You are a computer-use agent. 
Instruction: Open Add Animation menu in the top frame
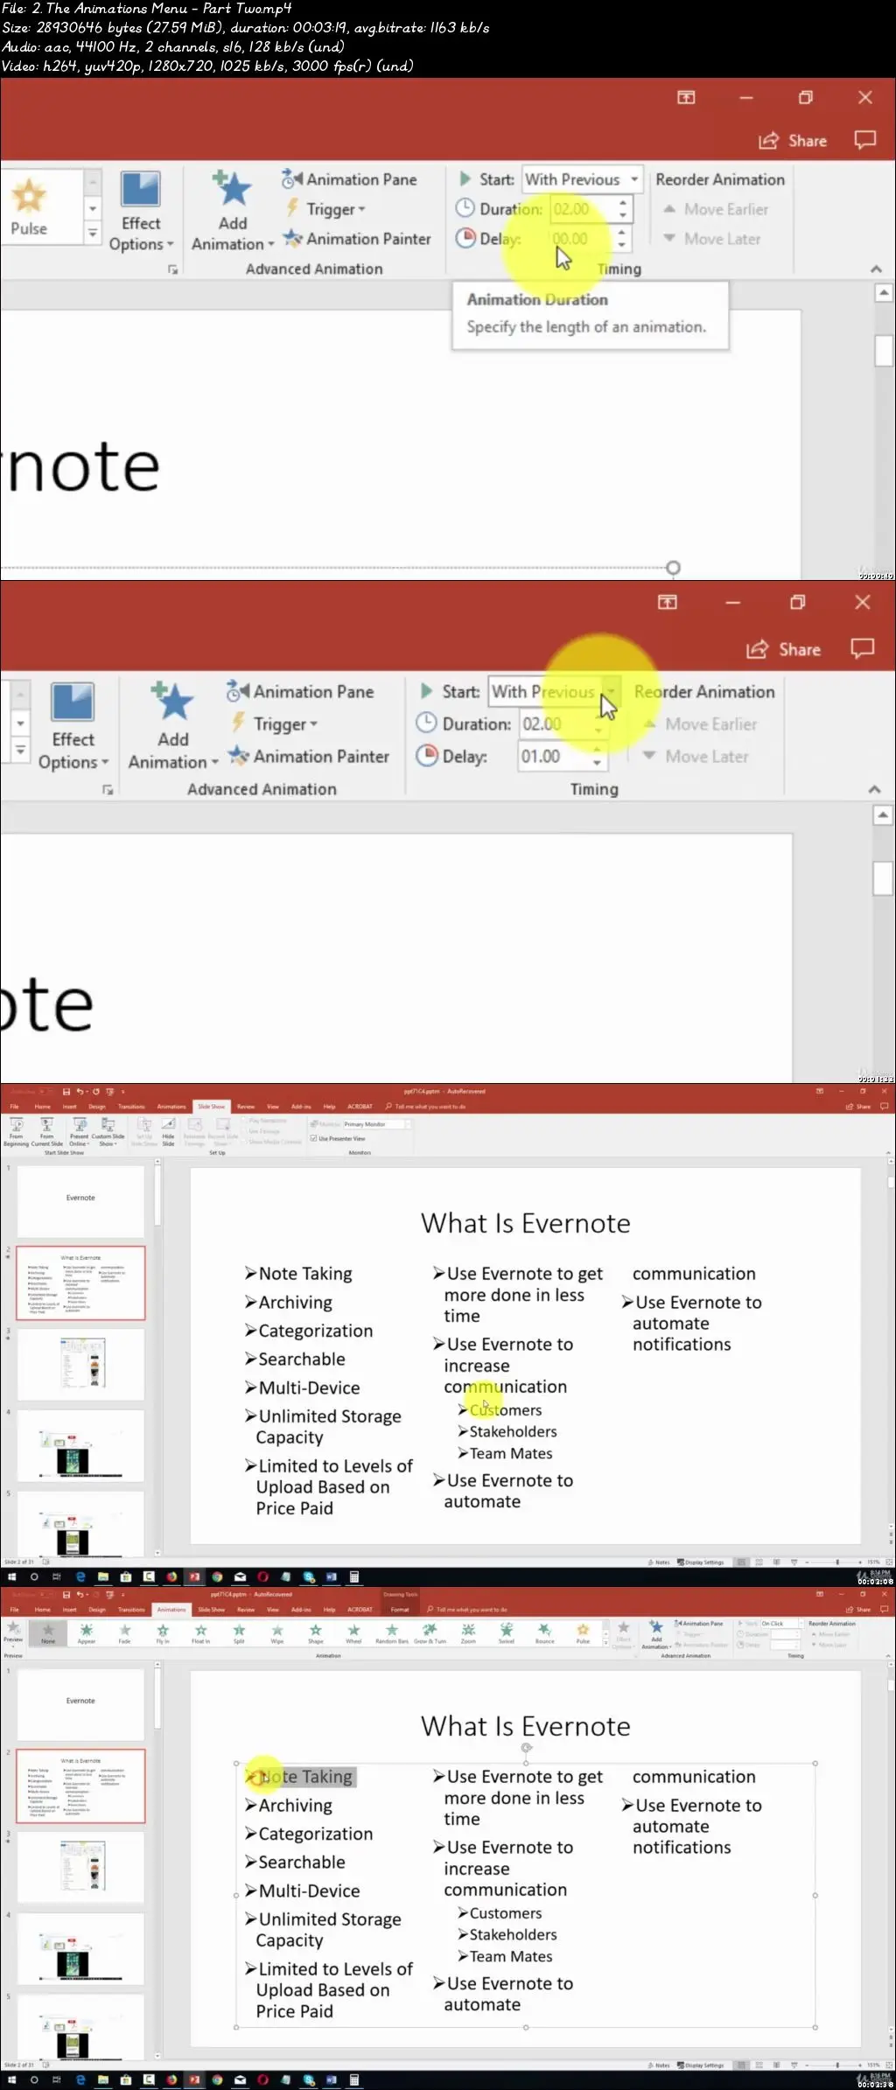click(232, 213)
